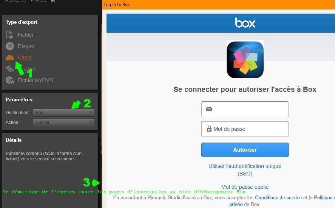
Task: Click the Détails heading
Action: coord(14,140)
